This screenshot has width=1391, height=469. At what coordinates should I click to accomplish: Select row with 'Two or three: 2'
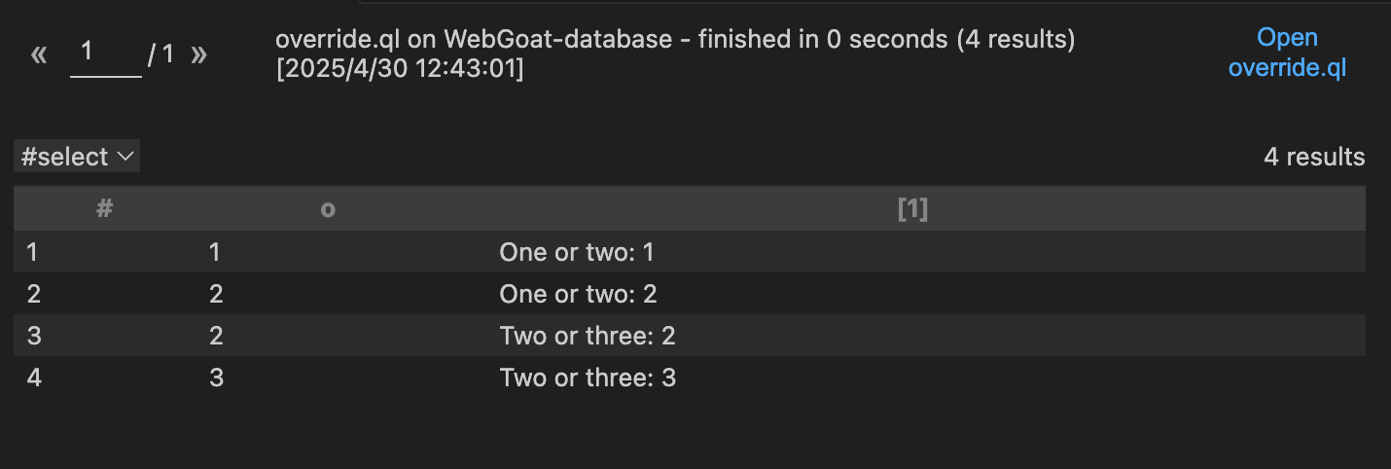(690, 336)
